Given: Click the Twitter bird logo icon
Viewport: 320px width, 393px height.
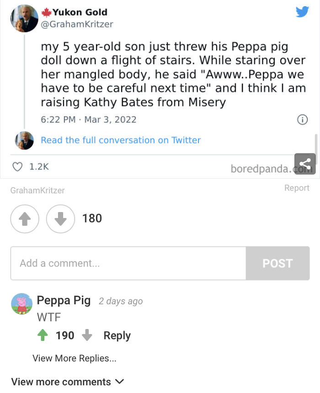Looking at the screenshot, I should (302, 11).
